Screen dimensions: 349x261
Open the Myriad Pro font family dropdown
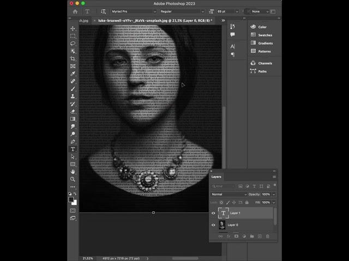[134, 11]
